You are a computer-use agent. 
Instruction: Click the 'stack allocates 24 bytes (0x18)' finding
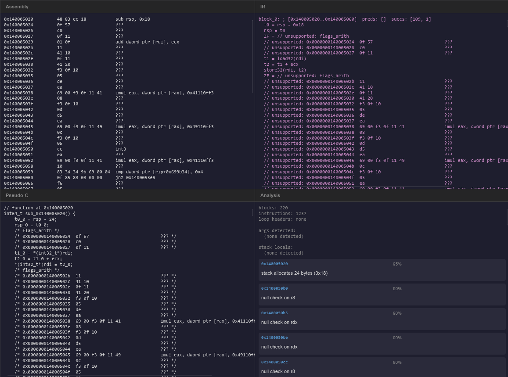(x=294, y=273)
